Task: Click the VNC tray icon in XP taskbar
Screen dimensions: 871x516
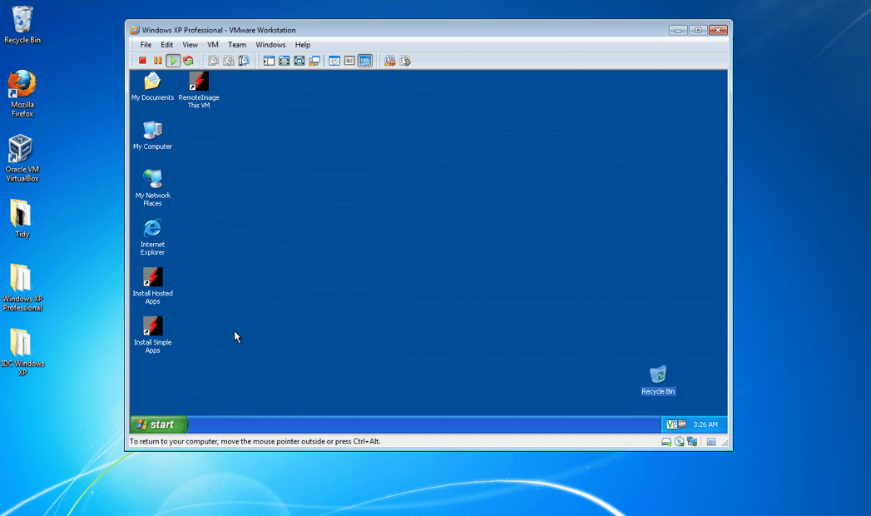Action: (x=671, y=424)
